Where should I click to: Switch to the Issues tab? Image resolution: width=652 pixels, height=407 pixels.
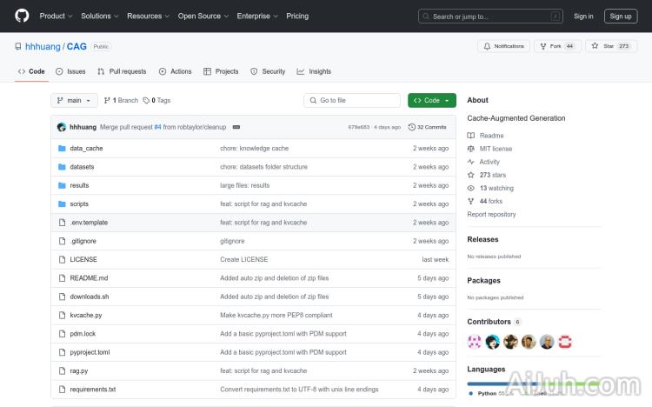[70, 71]
